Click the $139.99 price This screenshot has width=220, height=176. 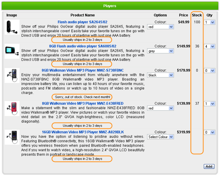pos(183,103)
